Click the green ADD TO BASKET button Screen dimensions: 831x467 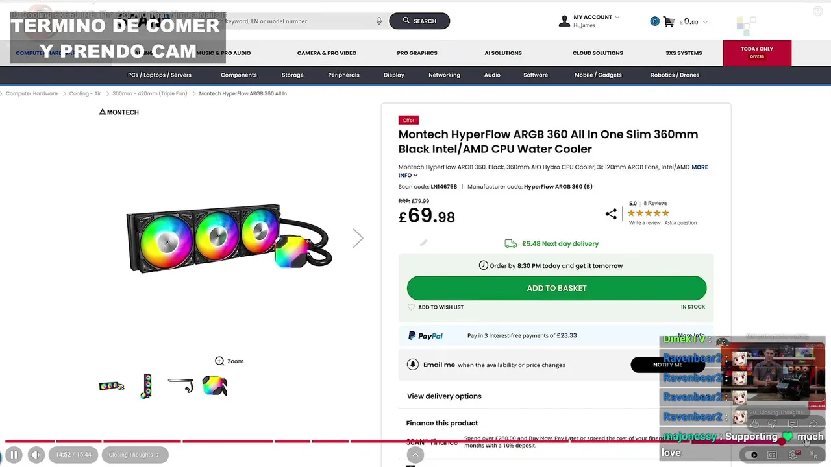click(556, 288)
